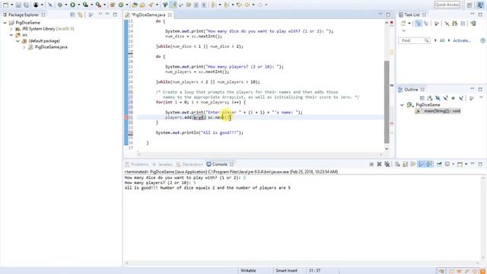Click the Debug bug icon in the toolbar

coord(59,5)
